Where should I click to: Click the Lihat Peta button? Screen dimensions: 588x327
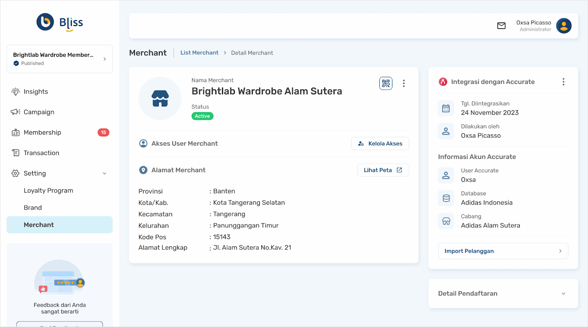[x=383, y=170]
